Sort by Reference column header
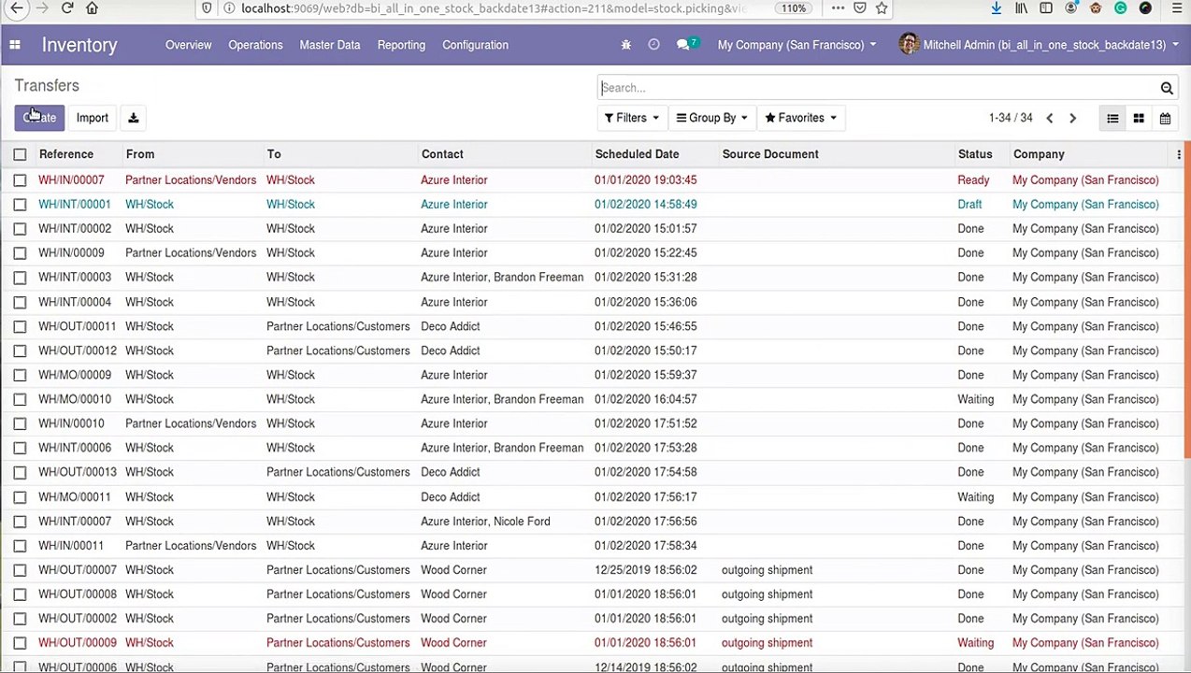 pyautogui.click(x=66, y=154)
